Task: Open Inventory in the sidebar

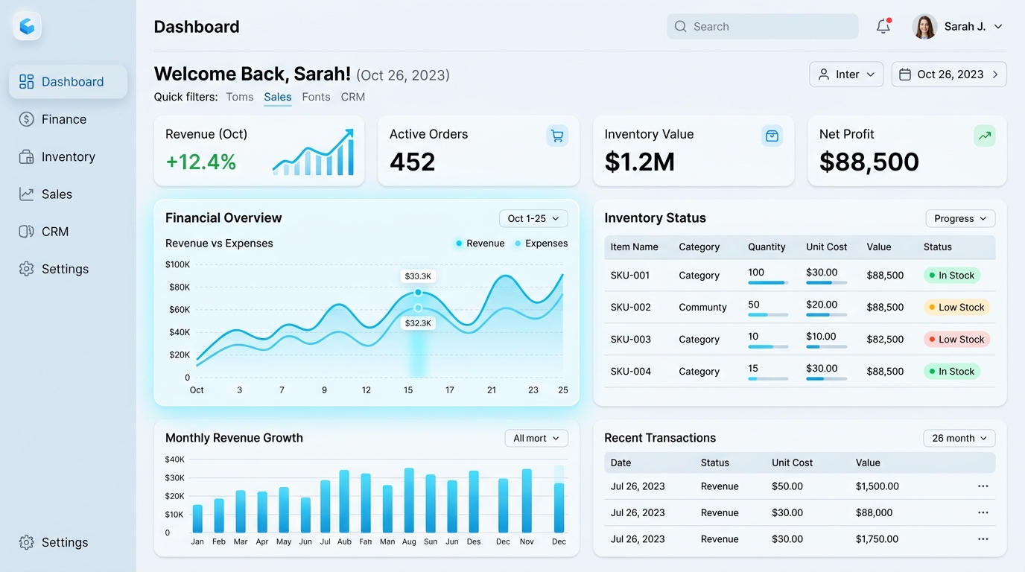Action: (68, 156)
